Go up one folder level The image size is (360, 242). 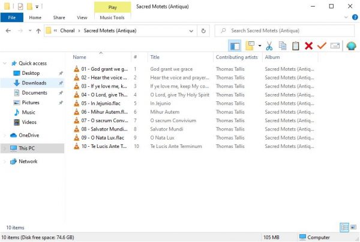coord(38,31)
